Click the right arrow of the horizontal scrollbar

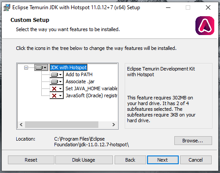(x=113, y=124)
